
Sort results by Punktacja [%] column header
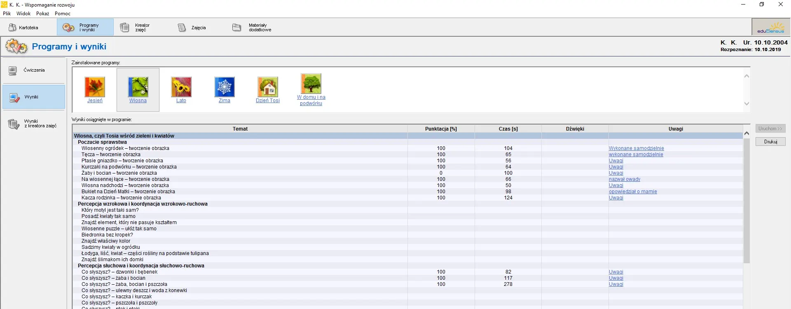coord(441,129)
